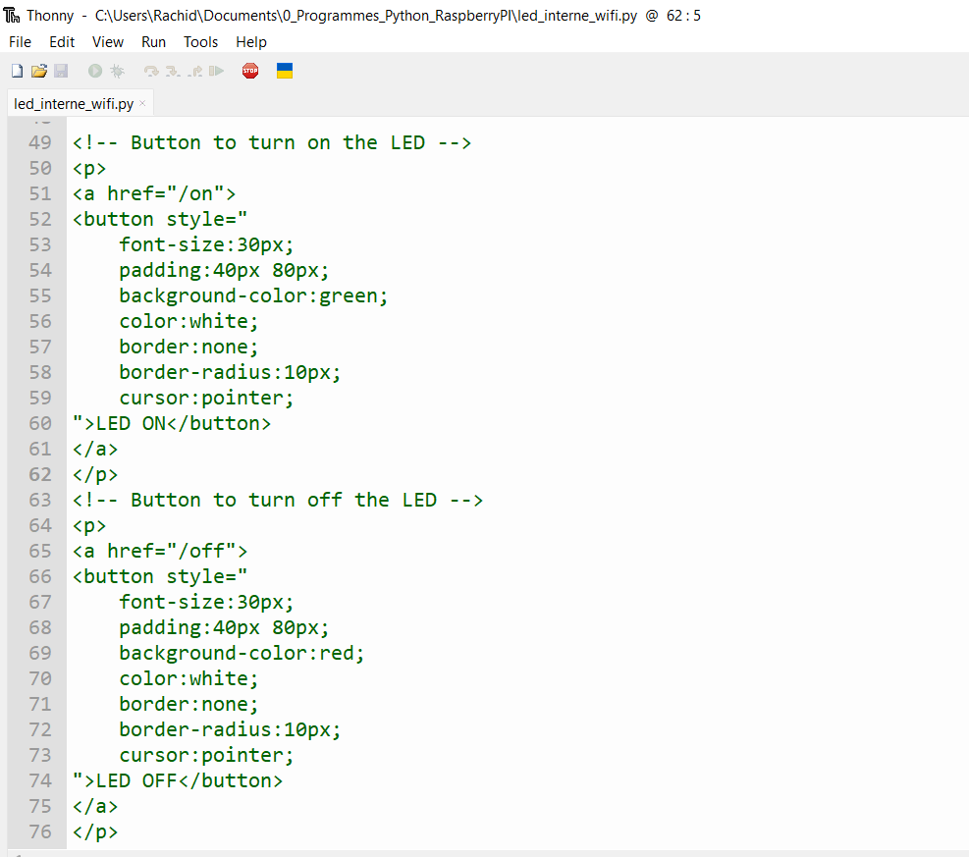Screen dimensions: 969x857
Task: Click the 'background-color:green;' line
Action: click(253, 295)
